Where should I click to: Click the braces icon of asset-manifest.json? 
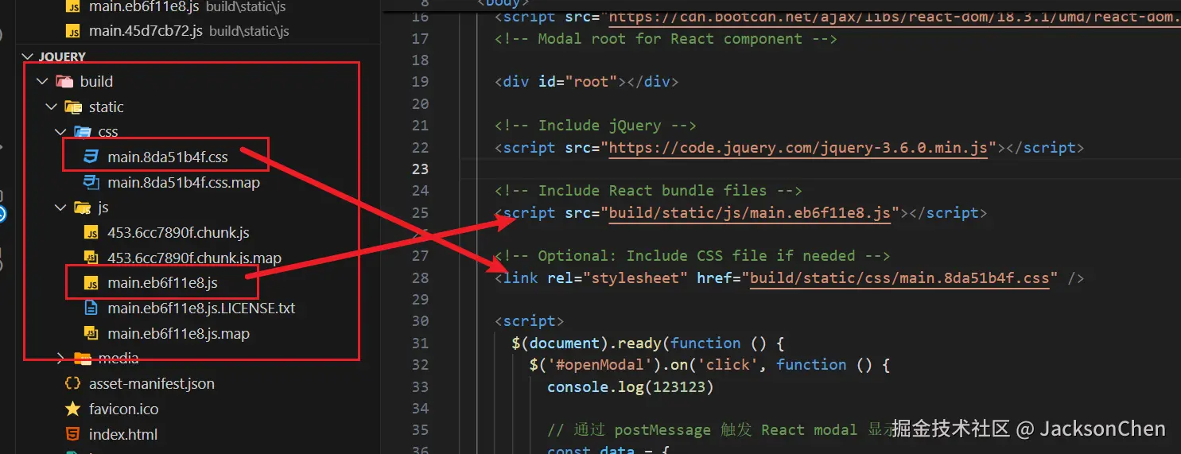pos(72,383)
